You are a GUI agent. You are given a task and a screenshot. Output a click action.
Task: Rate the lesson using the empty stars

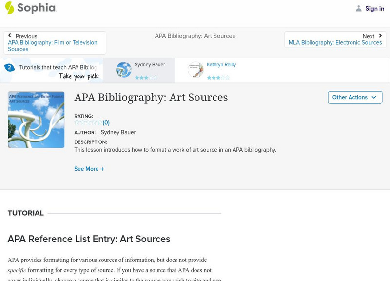88,122
